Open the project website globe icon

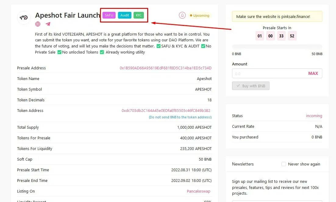38,24
